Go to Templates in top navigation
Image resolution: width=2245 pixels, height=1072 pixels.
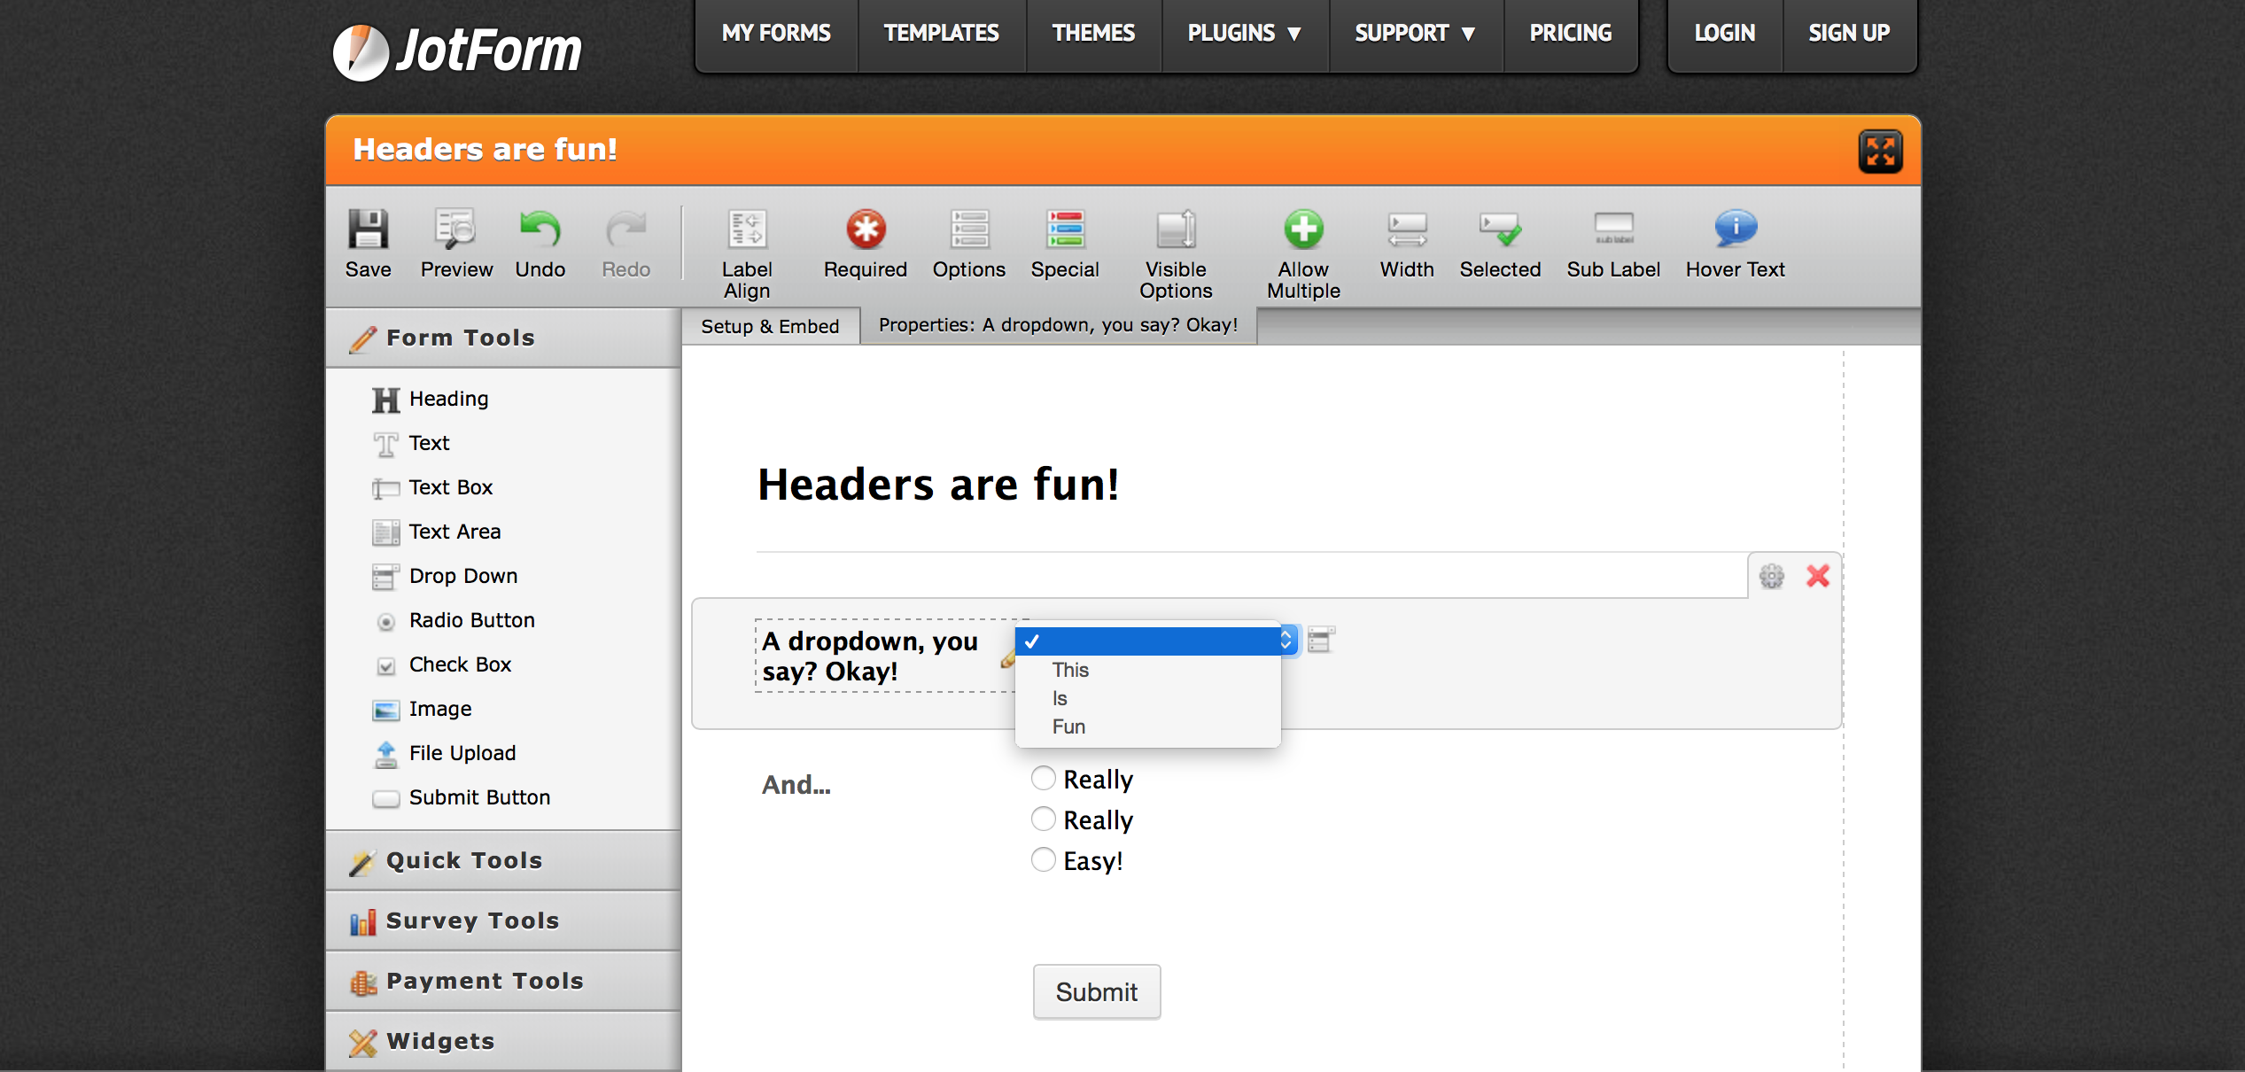pyautogui.click(x=941, y=34)
